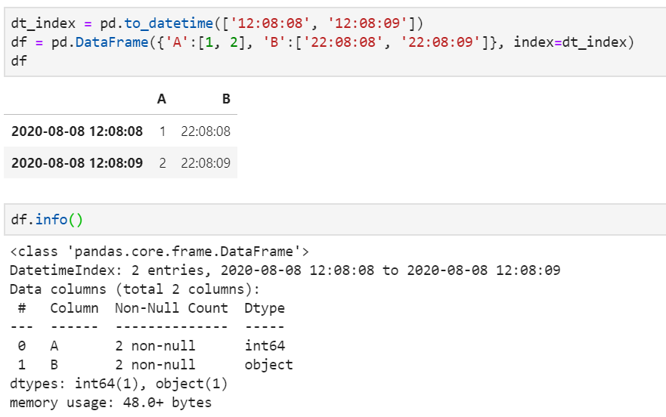Click the pandas.core.frame.DataFrame class output line
This screenshot has width=666, height=417.
(x=159, y=252)
